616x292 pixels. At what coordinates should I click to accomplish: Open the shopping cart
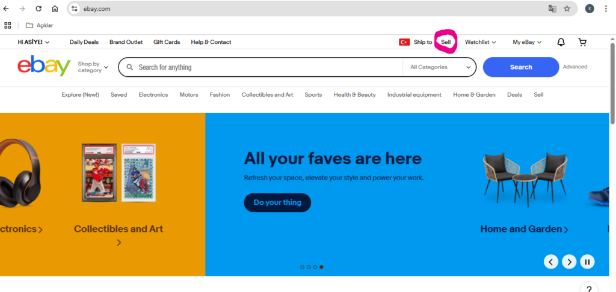tap(582, 42)
